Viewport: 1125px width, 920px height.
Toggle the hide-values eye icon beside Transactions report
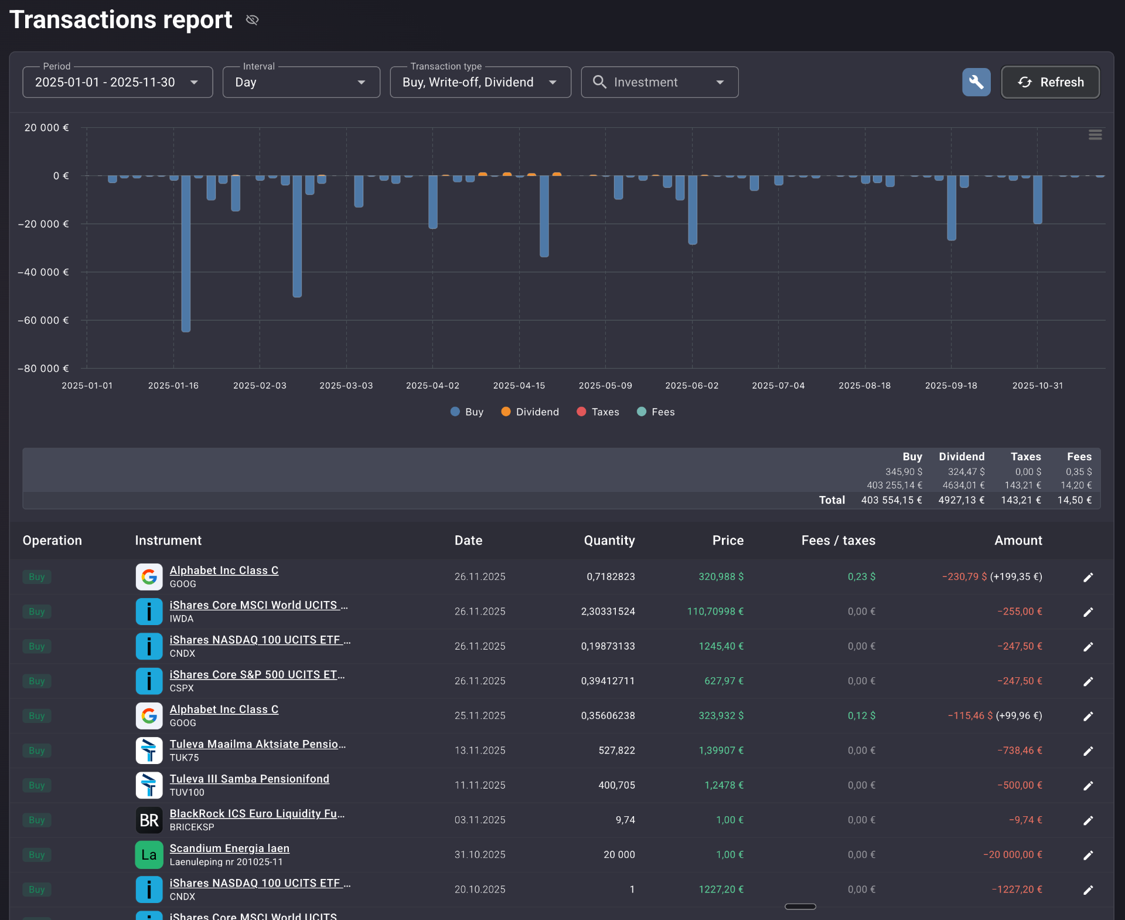pyautogui.click(x=252, y=20)
